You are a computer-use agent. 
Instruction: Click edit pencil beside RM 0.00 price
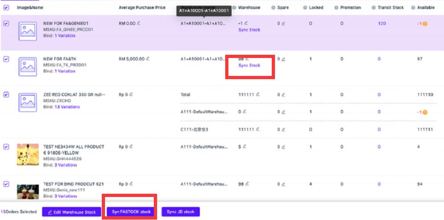click(x=140, y=23)
